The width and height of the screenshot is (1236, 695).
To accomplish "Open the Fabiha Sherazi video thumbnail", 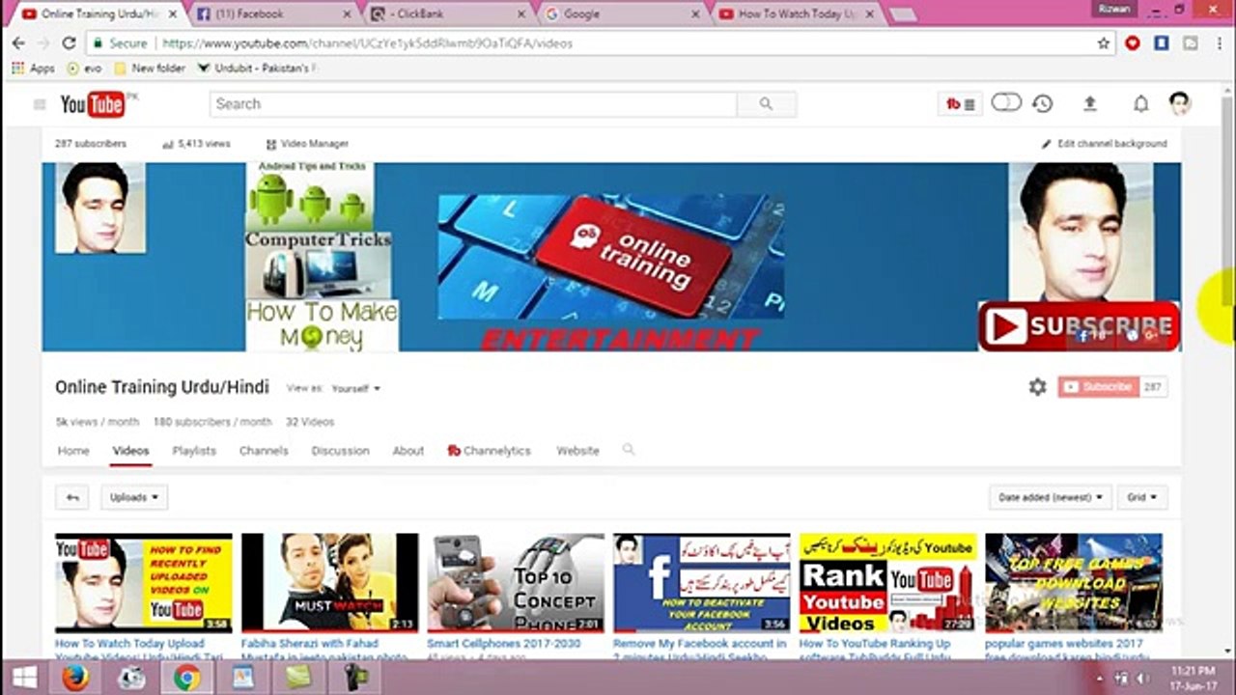I will [x=329, y=583].
